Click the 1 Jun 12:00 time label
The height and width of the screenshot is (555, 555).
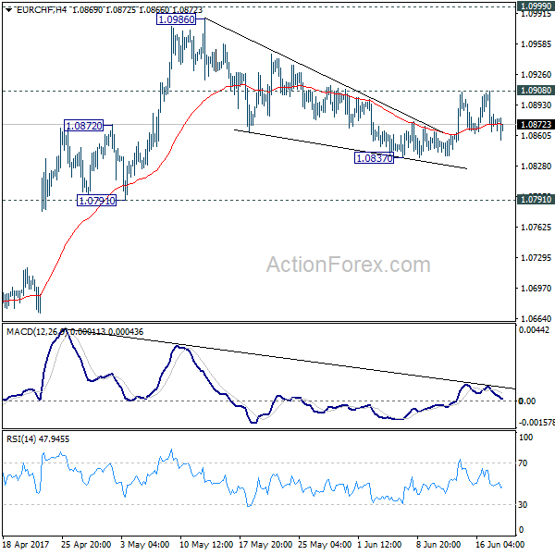tap(379, 544)
